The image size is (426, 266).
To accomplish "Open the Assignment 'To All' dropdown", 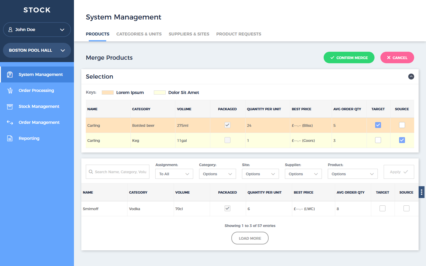I will tap(174, 174).
